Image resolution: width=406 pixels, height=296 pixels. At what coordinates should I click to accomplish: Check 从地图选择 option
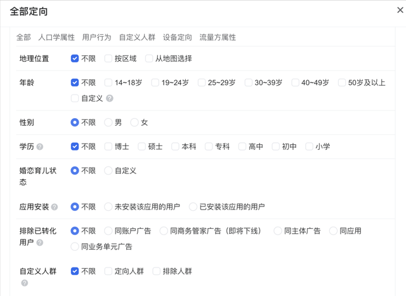pyautogui.click(x=149, y=58)
